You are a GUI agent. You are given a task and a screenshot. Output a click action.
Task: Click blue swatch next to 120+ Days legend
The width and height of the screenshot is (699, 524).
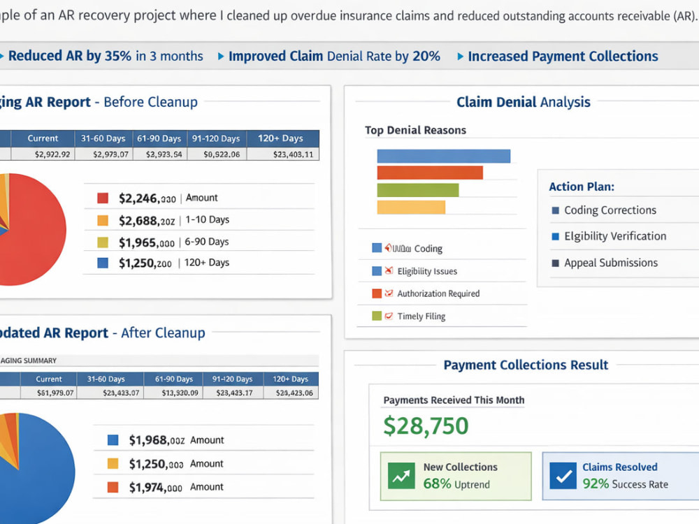click(103, 263)
